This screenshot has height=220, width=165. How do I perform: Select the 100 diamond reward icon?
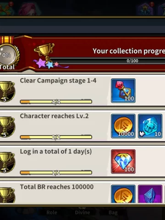pos(123,161)
